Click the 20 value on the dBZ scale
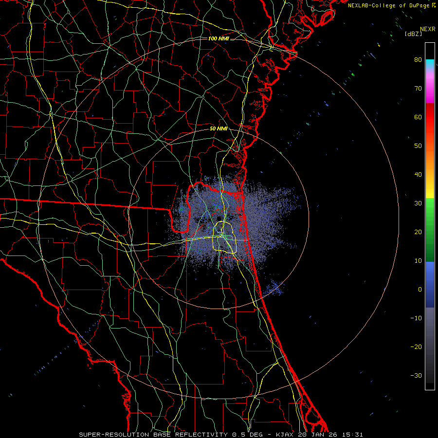 (x=418, y=232)
